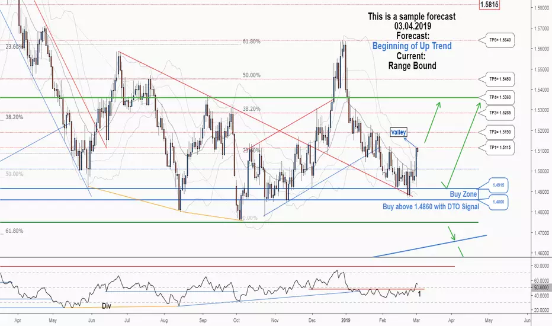Click the Oct label on time axis
This screenshot has width=552, height=326.
tap(236, 320)
